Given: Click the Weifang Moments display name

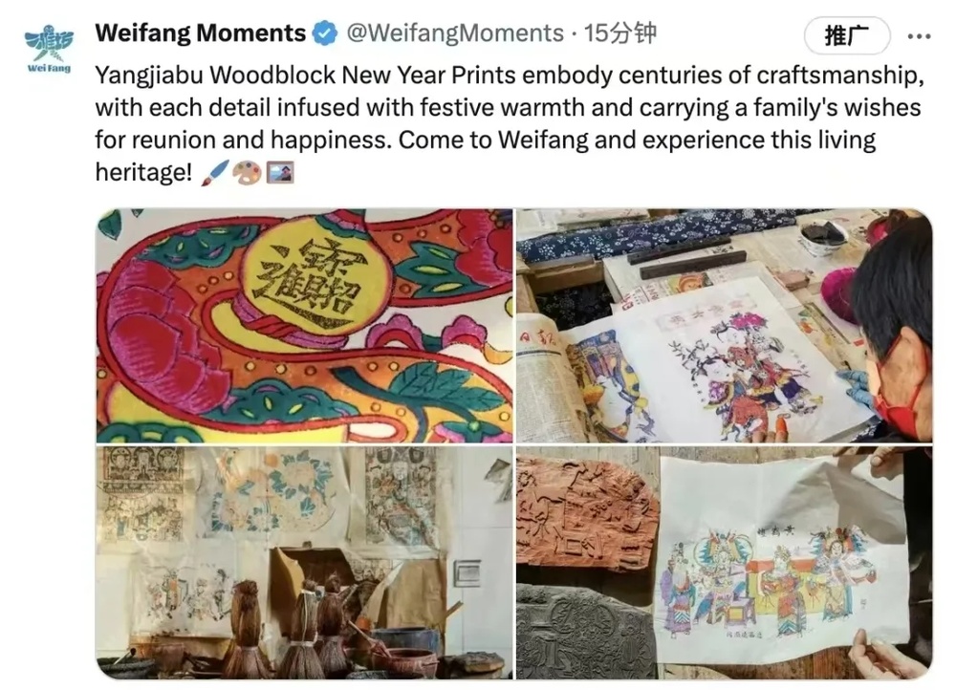Looking at the screenshot, I should (201, 32).
